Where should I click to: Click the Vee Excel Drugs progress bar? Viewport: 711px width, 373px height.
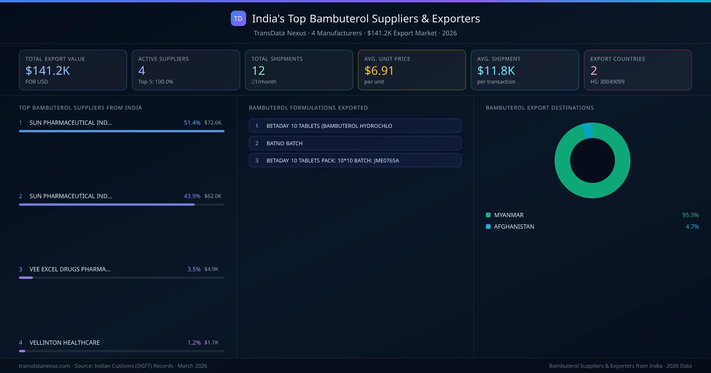click(121, 278)
